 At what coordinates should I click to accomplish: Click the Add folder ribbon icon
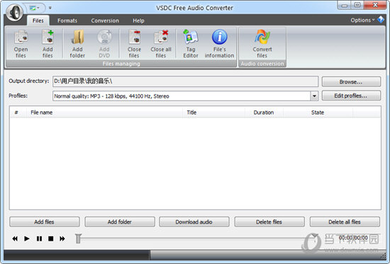click(x=77, y=44)
